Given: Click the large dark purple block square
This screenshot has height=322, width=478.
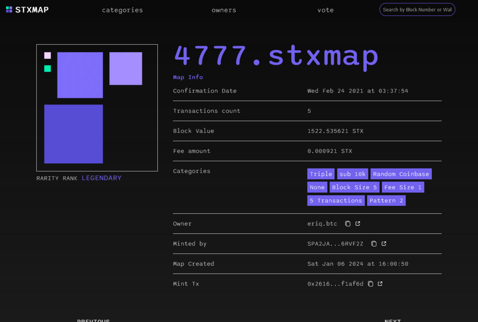Looking at the screenshot, I should (73, 134).
